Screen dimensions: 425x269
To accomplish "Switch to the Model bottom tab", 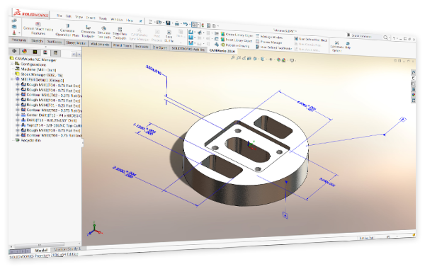I will coord(41,250).
